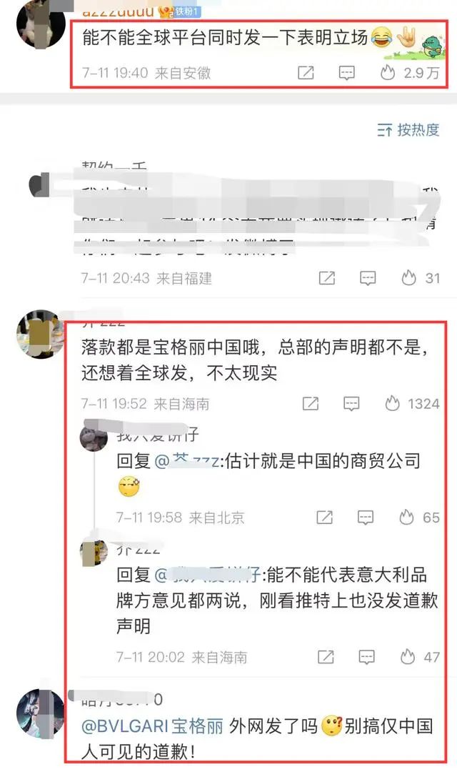Open the @BVLGARI宝格丽 mention
This screenshot has width=457, height=772.
point(152,726)
